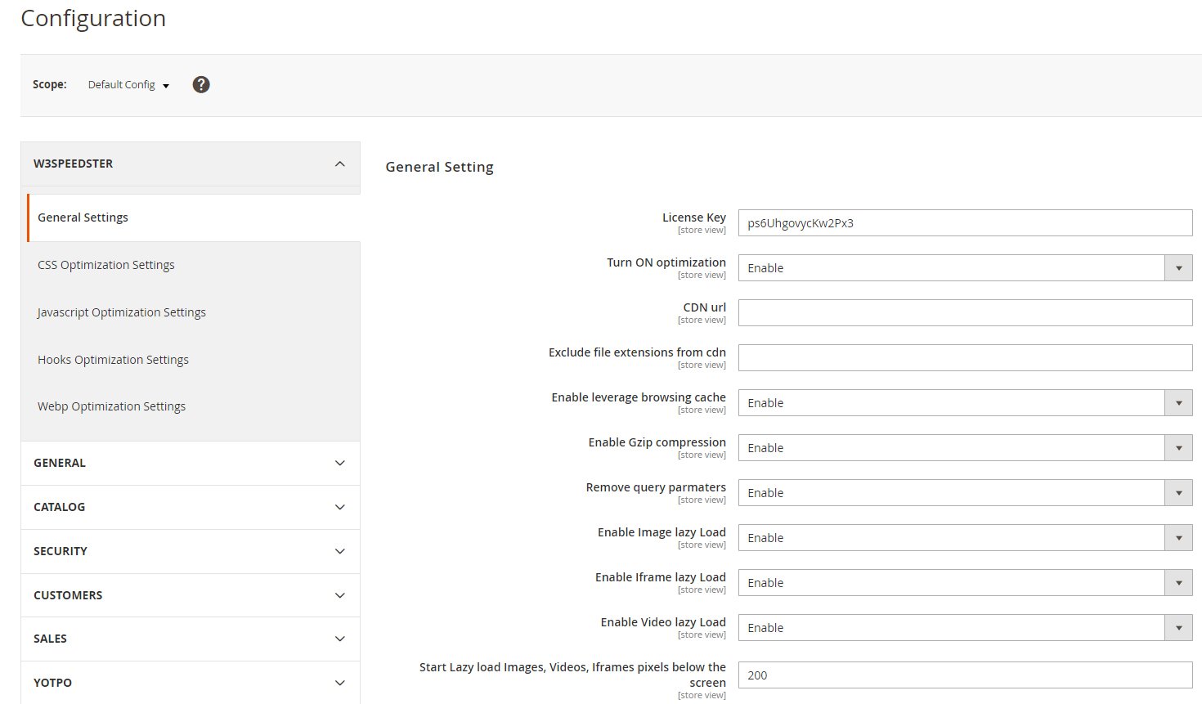The height and width of the screenshot is (704, 1202).
Task: Click the License Key input field
Action: click(x=965, y=223)
